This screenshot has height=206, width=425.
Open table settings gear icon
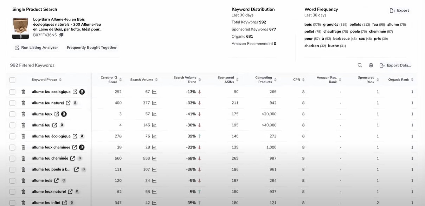371,65
